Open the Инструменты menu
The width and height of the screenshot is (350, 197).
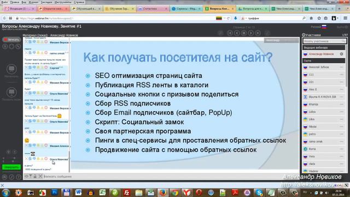(x=63, y=2)
